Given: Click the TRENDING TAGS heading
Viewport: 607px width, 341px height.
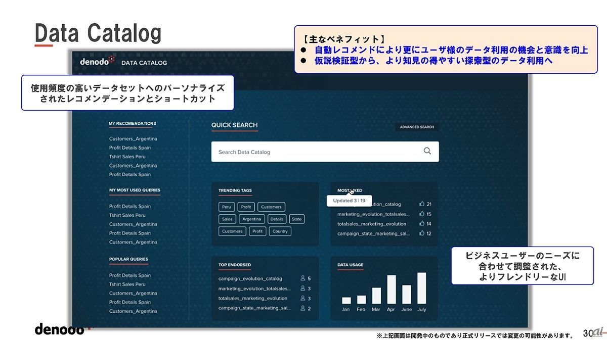Looking at the screenshot, I should coord(235,190).
